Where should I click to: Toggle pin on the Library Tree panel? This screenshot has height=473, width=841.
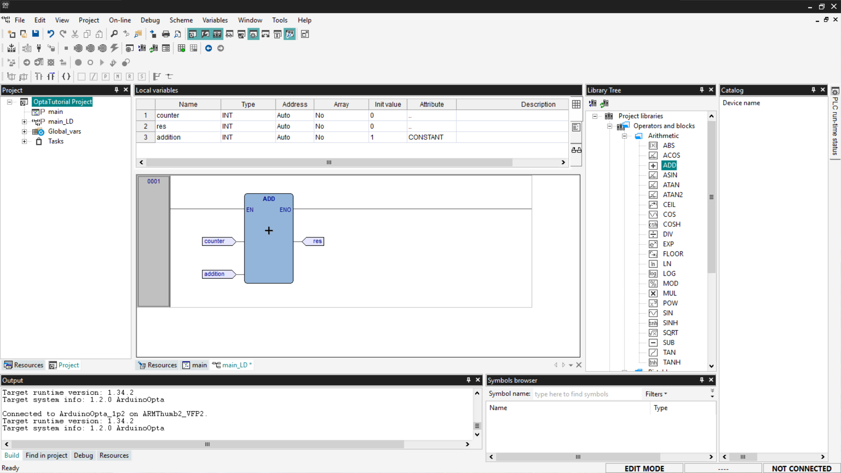click(x=702, y=90)
